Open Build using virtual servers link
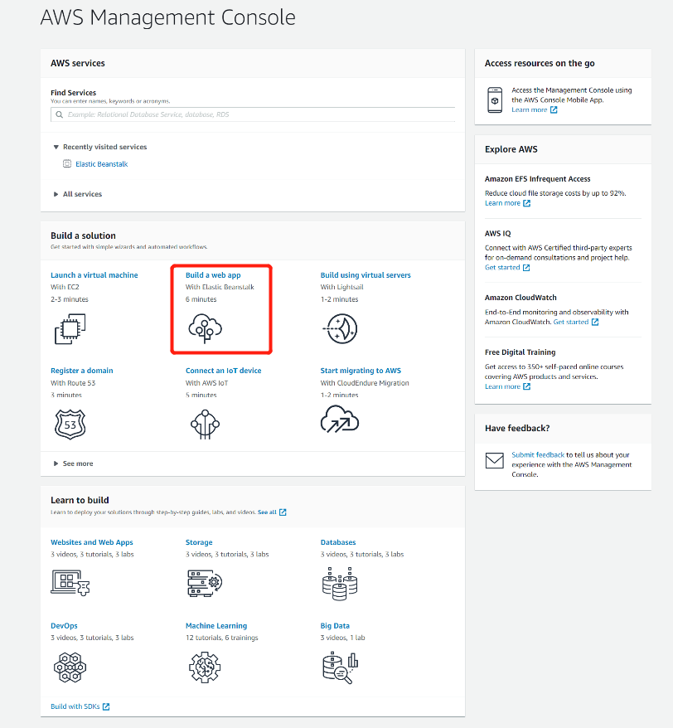 point(366,274)
